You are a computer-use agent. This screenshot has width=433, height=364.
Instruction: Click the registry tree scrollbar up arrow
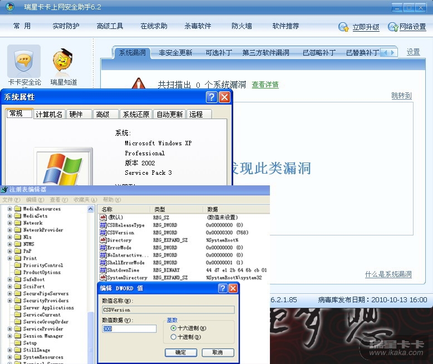91,209
